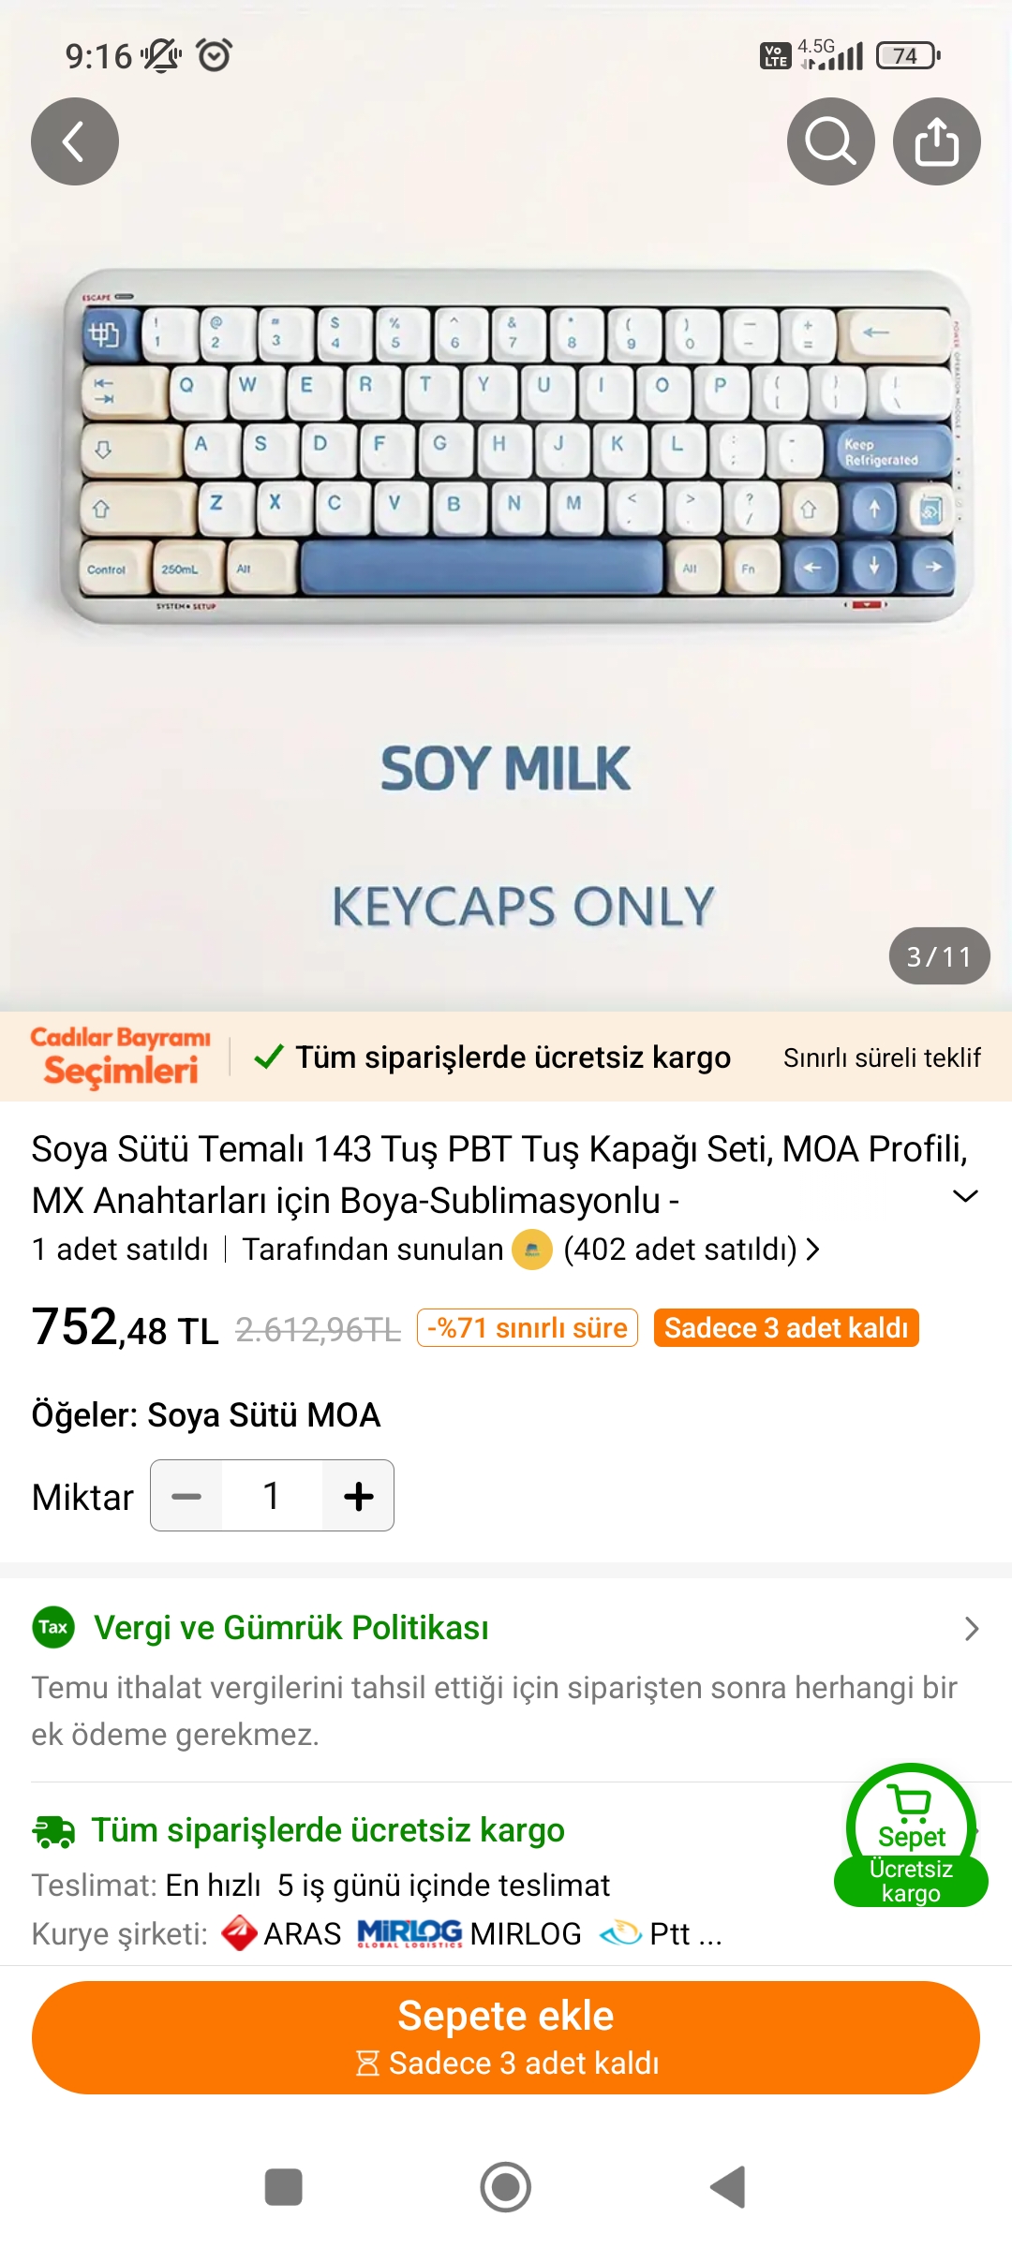The image size is (1012, 2248).
Task: Open Tüm siparişlerde ücretsiz kargo shipping details
Action: pyautogui.click(x=328, y=1830)
